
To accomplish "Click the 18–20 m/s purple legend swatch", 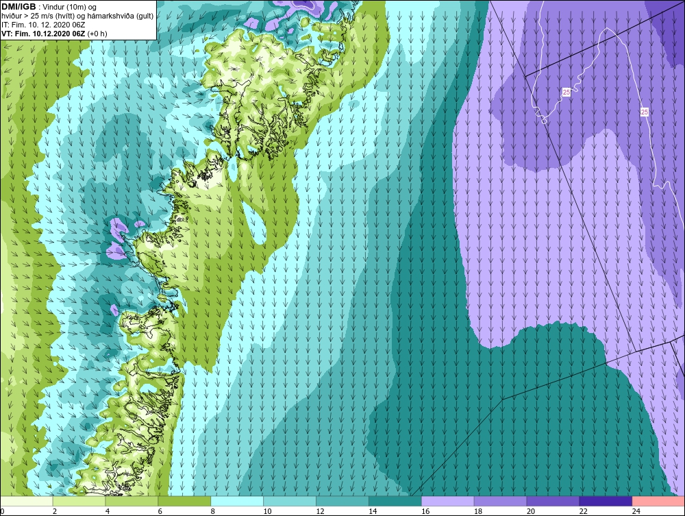I will coord(500,501).
